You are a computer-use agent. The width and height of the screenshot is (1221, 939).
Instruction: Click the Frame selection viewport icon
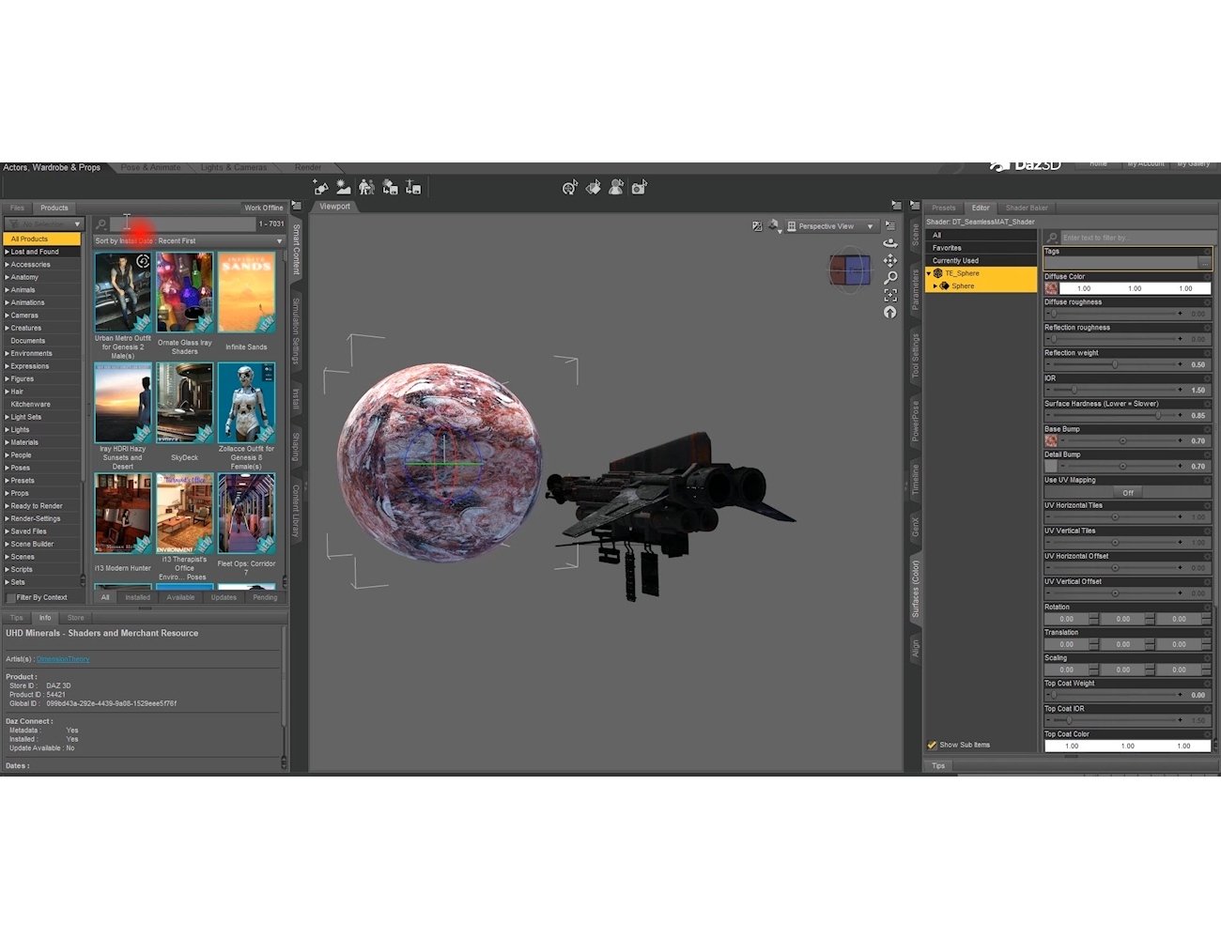890,295
